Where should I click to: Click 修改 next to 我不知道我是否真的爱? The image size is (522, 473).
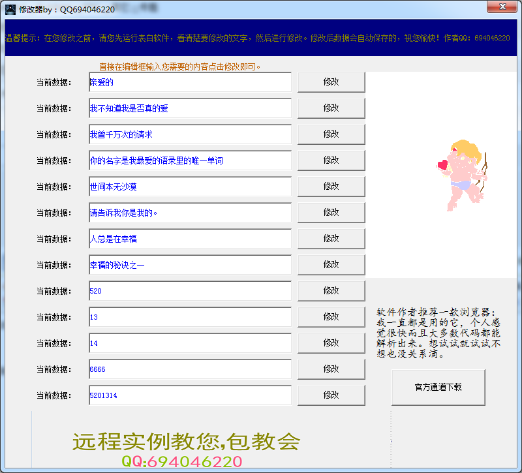click(x=331, y=108)
